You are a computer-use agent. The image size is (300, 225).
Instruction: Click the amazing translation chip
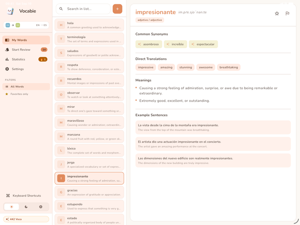[166, 67]
